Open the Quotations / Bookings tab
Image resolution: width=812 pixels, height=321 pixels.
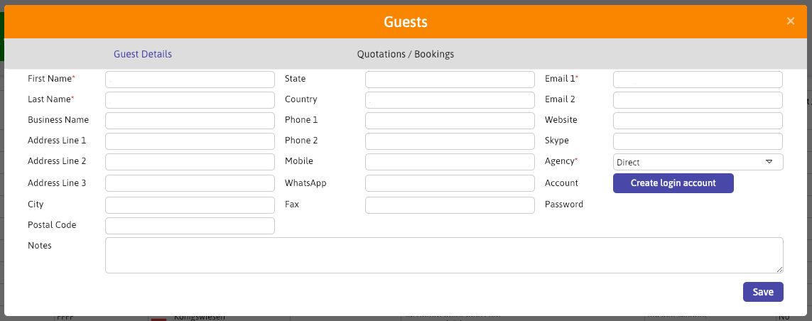pyautogui.click(x=405, y=54)
